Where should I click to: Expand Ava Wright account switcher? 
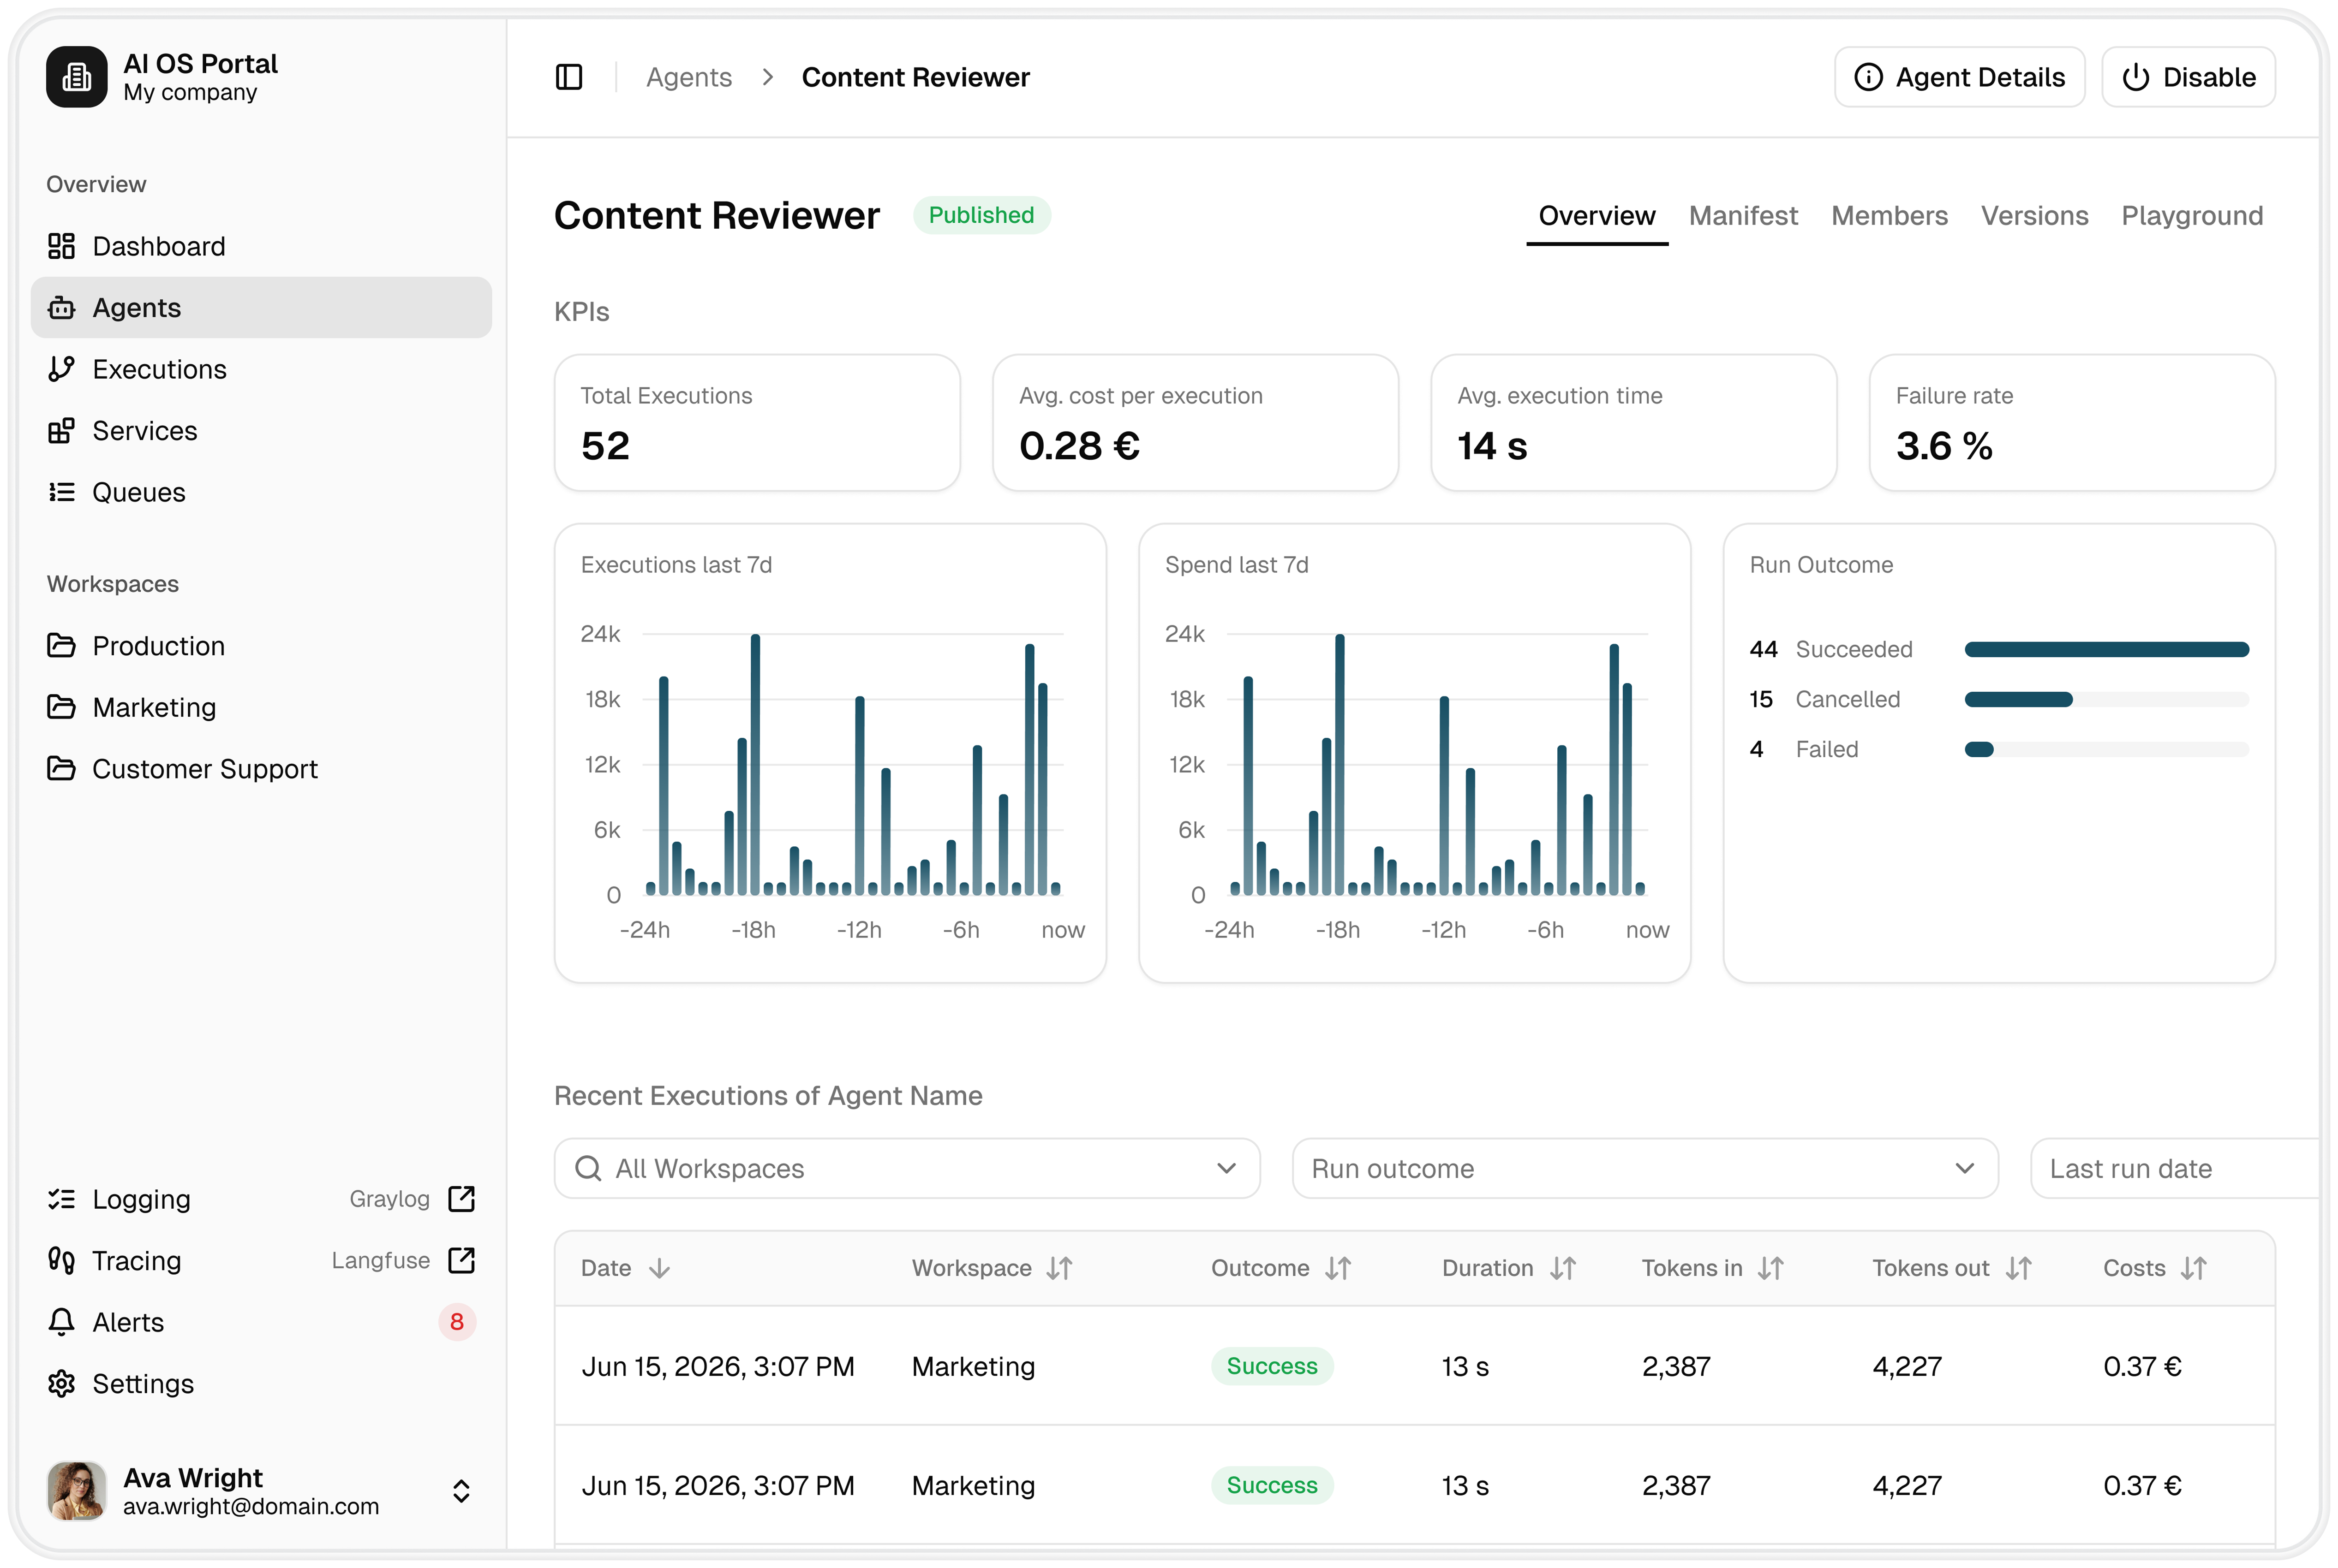pos(461,1491)
